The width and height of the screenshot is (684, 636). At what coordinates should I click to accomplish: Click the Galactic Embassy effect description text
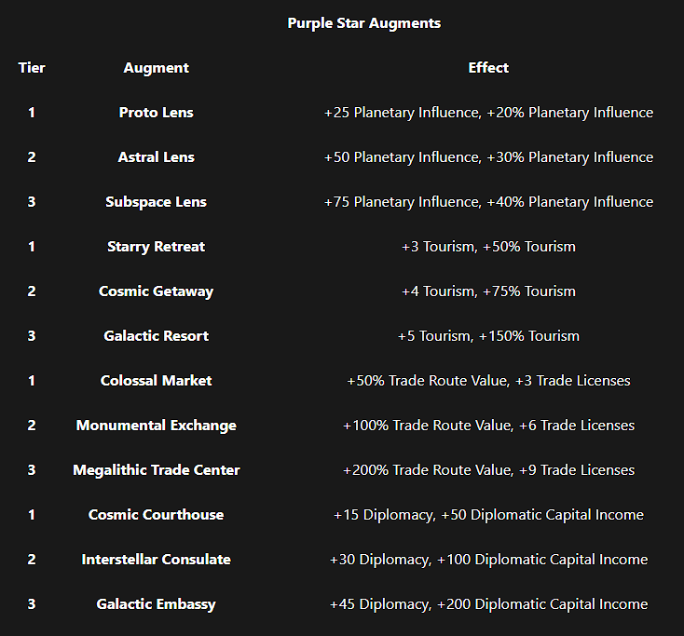click(x=488, y=604)
